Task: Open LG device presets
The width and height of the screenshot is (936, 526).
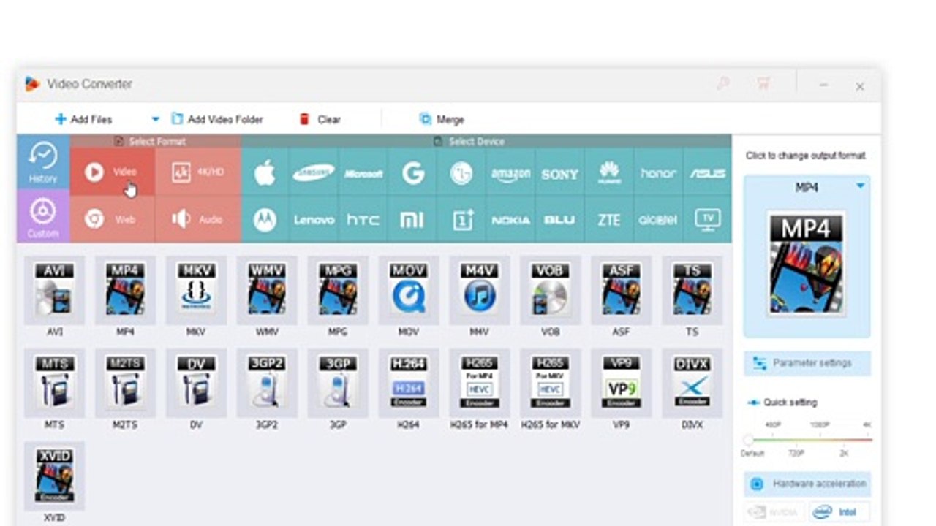Action: [461, 173]
